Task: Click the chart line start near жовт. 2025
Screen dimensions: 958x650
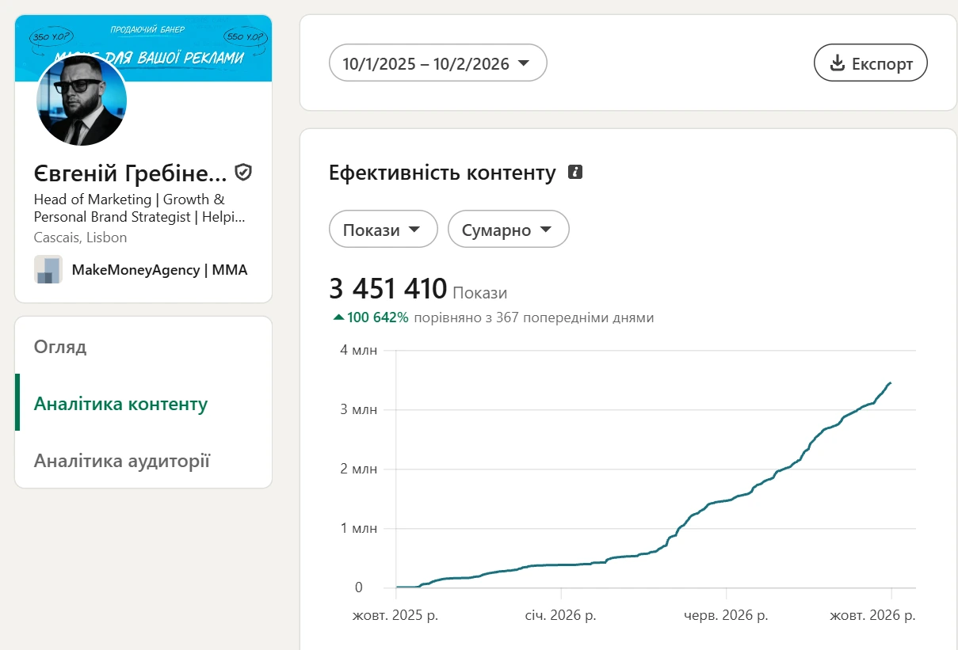Action: [x=397, y=587]
